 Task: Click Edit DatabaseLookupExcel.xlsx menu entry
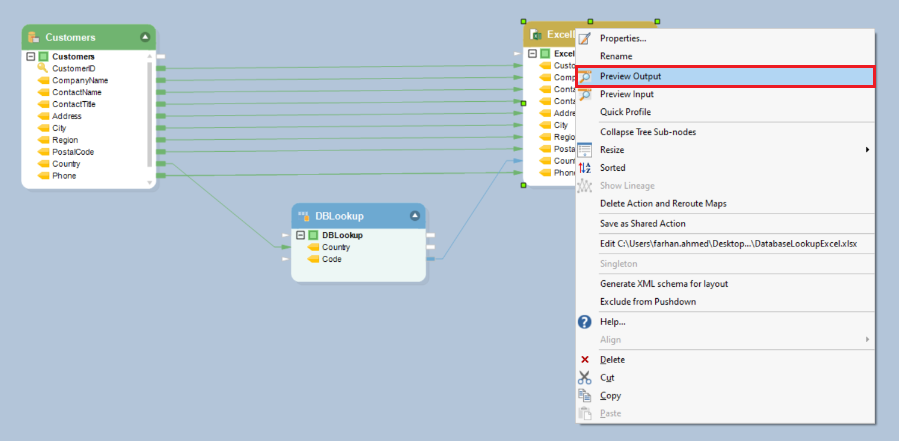pyautogui.click(x=728, y=244)
